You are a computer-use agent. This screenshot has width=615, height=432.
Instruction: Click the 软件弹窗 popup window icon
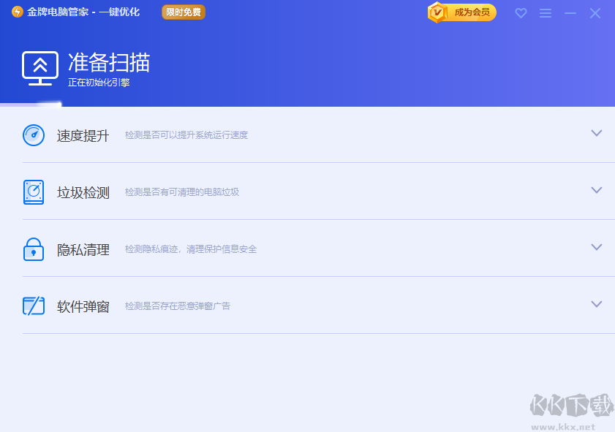point(34,306)
